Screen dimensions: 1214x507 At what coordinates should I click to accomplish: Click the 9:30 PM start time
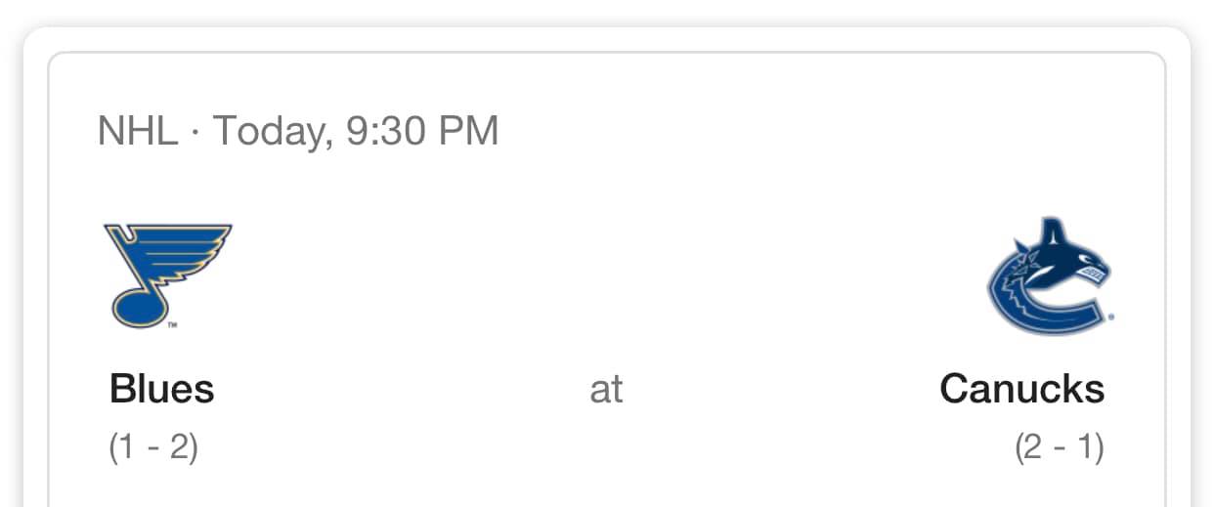(x=421, y=131)
